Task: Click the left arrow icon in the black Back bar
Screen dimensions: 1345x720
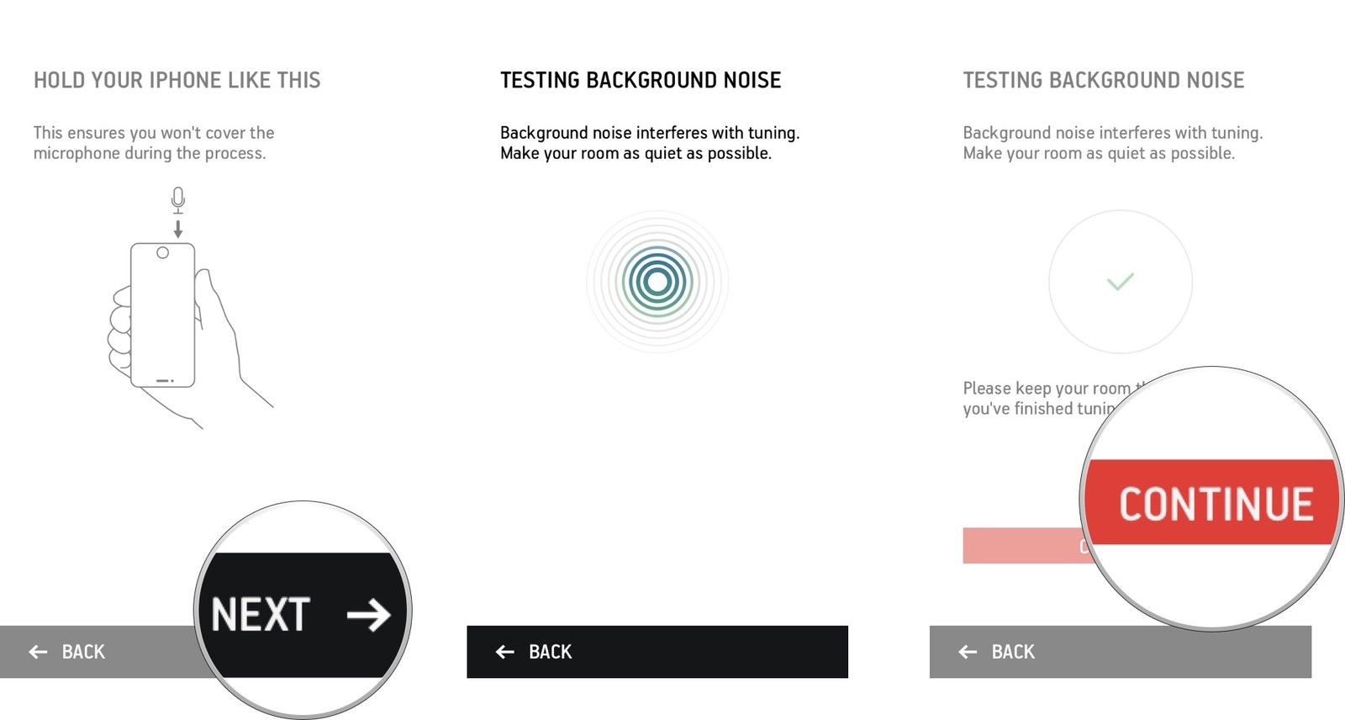Action: point(505,652)
